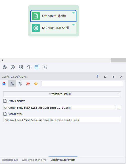Open the profile user icon panel
Viewport: 126px width, 164px height.
pos(13,67)
